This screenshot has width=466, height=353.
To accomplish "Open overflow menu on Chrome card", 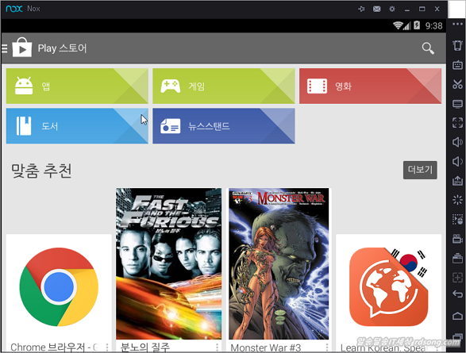I will (106, 347).
